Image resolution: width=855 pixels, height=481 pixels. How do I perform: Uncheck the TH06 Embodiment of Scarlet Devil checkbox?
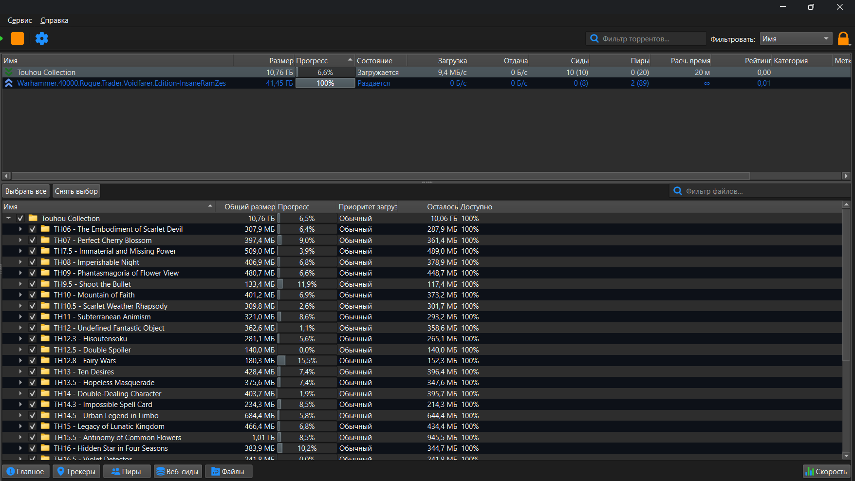click(33, 229)
